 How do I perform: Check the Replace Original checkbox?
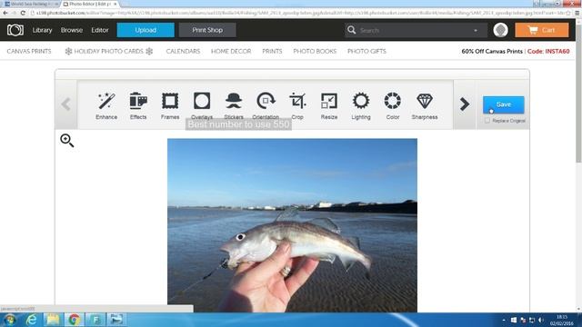487,121
